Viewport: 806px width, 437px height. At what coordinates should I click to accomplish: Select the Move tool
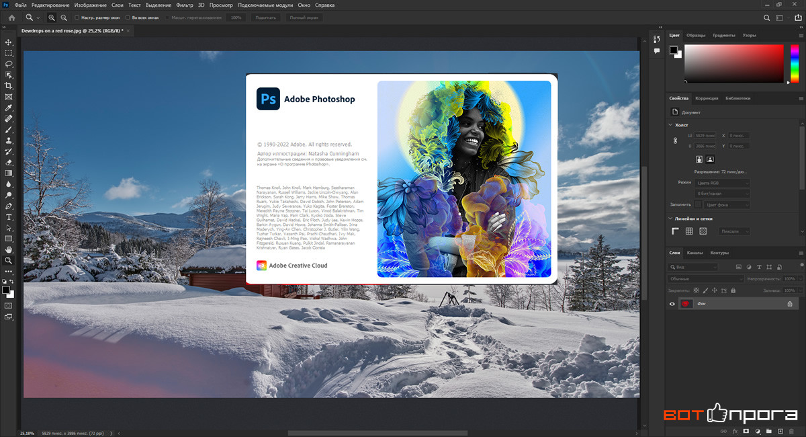9,42
